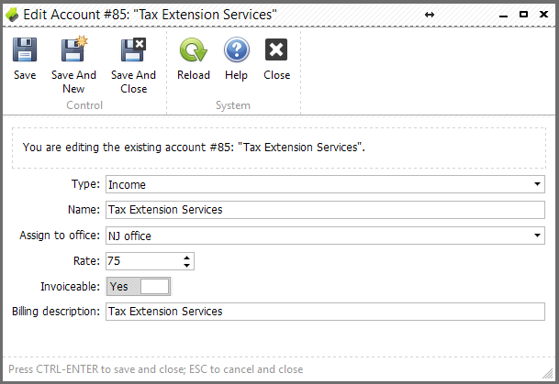The image size is (559, 384).
Task: Close the window with the title bar X
Action: coord(543,15)
